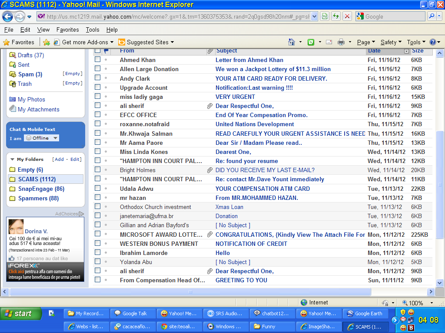
Task: Click the flag column header icon
Action: [106, 51]
